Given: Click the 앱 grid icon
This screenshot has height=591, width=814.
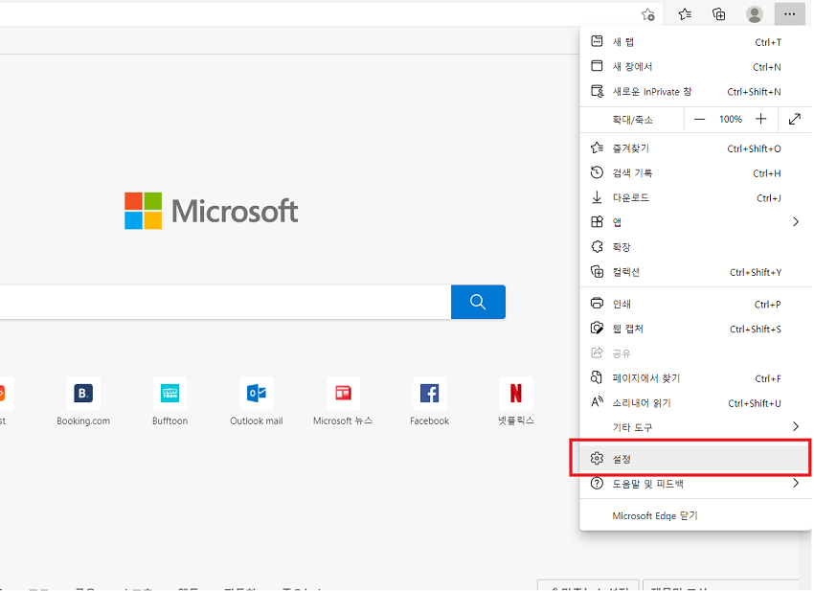Looking at the screenshot, I should pyautogui.click(x=597, y=222).
